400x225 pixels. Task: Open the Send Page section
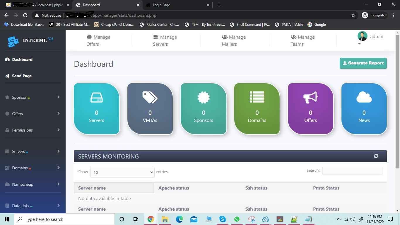click(x=22, y=76)
